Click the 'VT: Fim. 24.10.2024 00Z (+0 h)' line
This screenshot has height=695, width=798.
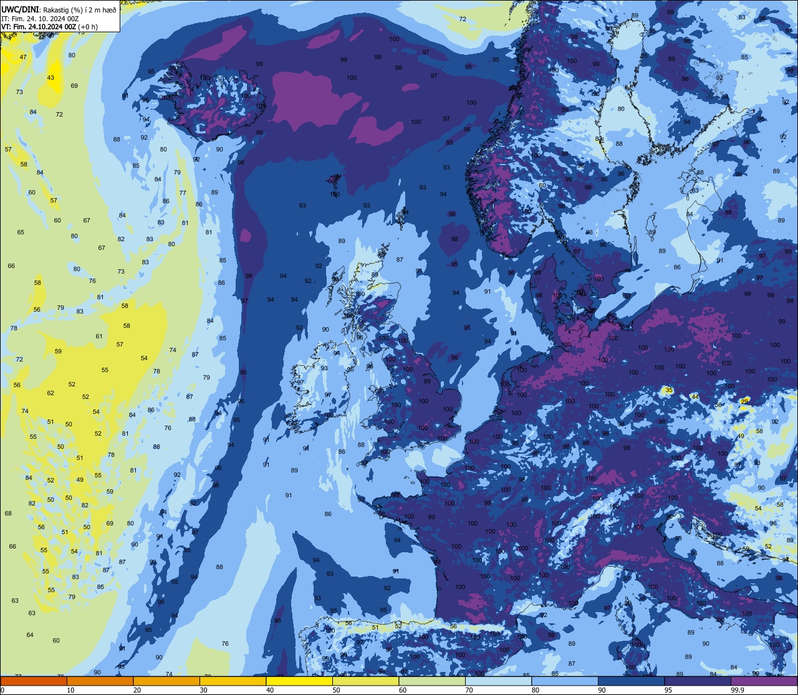[50, 27]
